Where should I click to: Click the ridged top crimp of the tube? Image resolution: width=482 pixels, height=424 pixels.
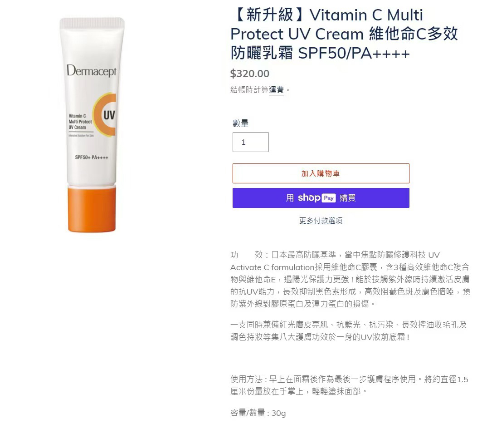[x=92, y=23]
